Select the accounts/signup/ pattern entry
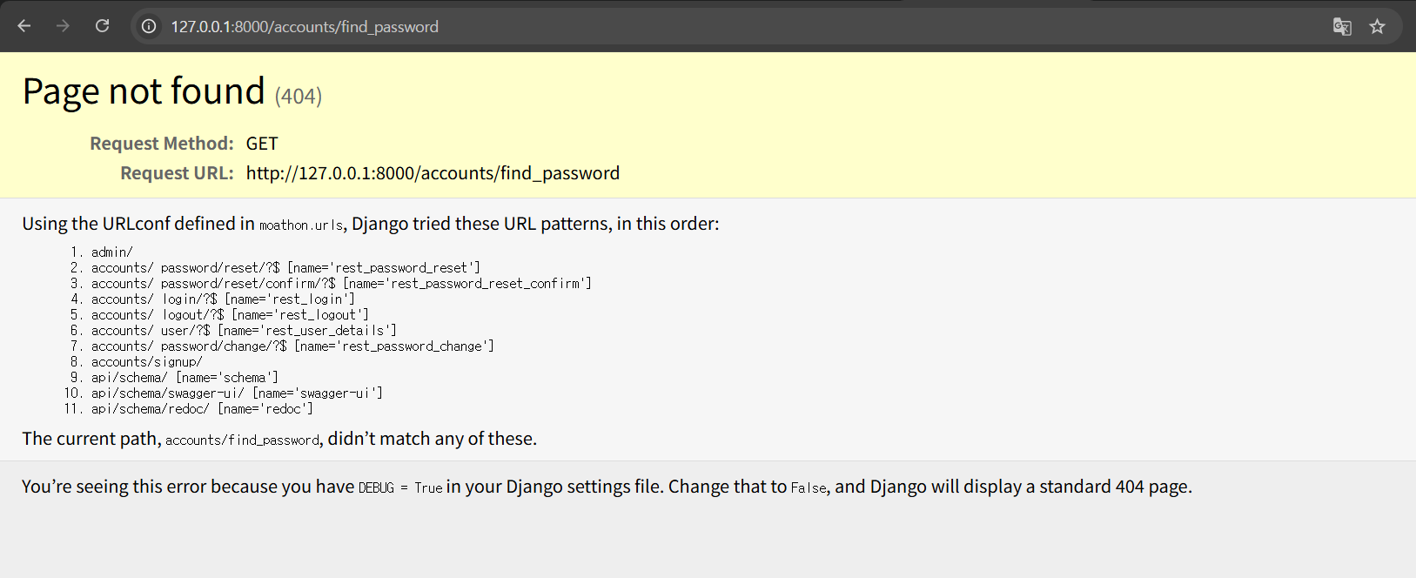 [x=147, y=362]
